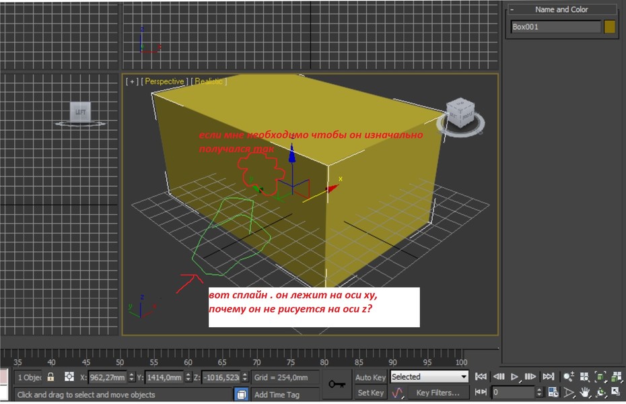This screenshot has height=404, width=626.
Task: Select the Pan View hand tool
Action: pos(585,393)
